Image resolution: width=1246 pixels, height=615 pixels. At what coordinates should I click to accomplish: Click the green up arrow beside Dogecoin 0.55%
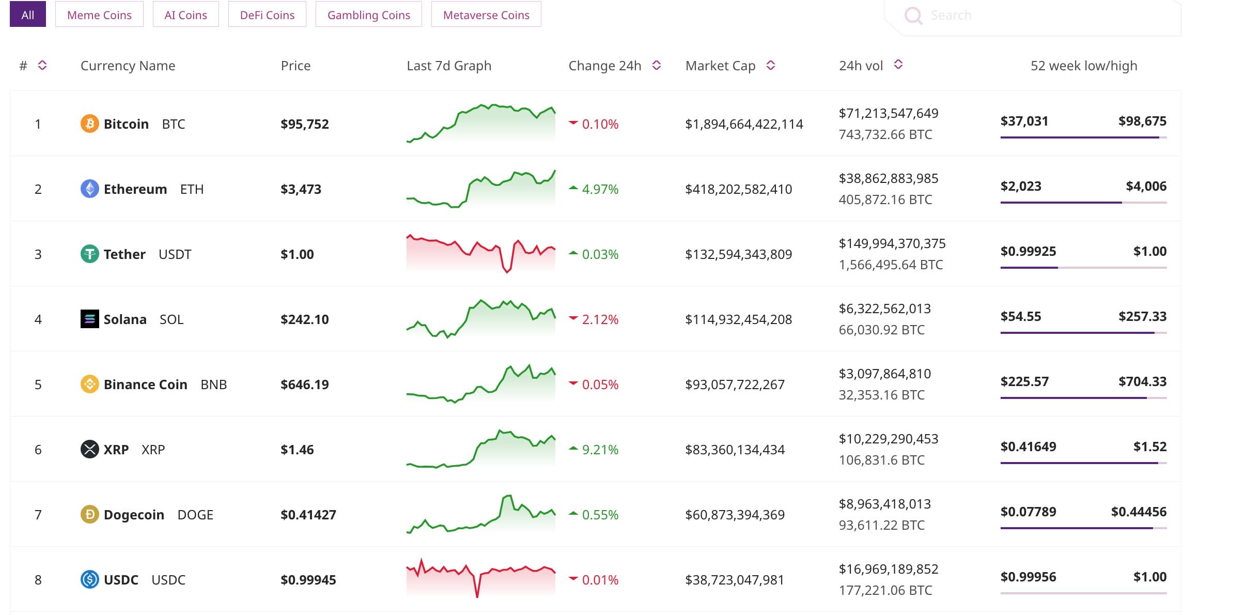click(x=573, y=514)
